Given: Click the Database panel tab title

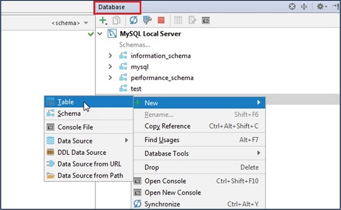Looking at the screenshot, I should click(111, 7).
